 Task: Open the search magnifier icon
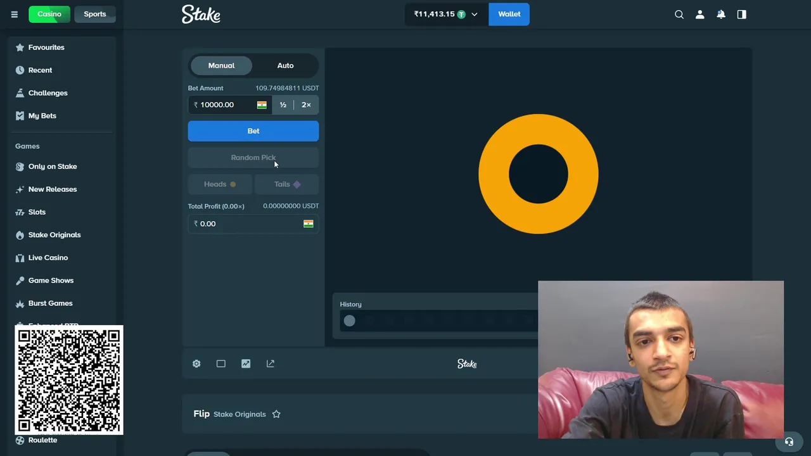(679, 14)
